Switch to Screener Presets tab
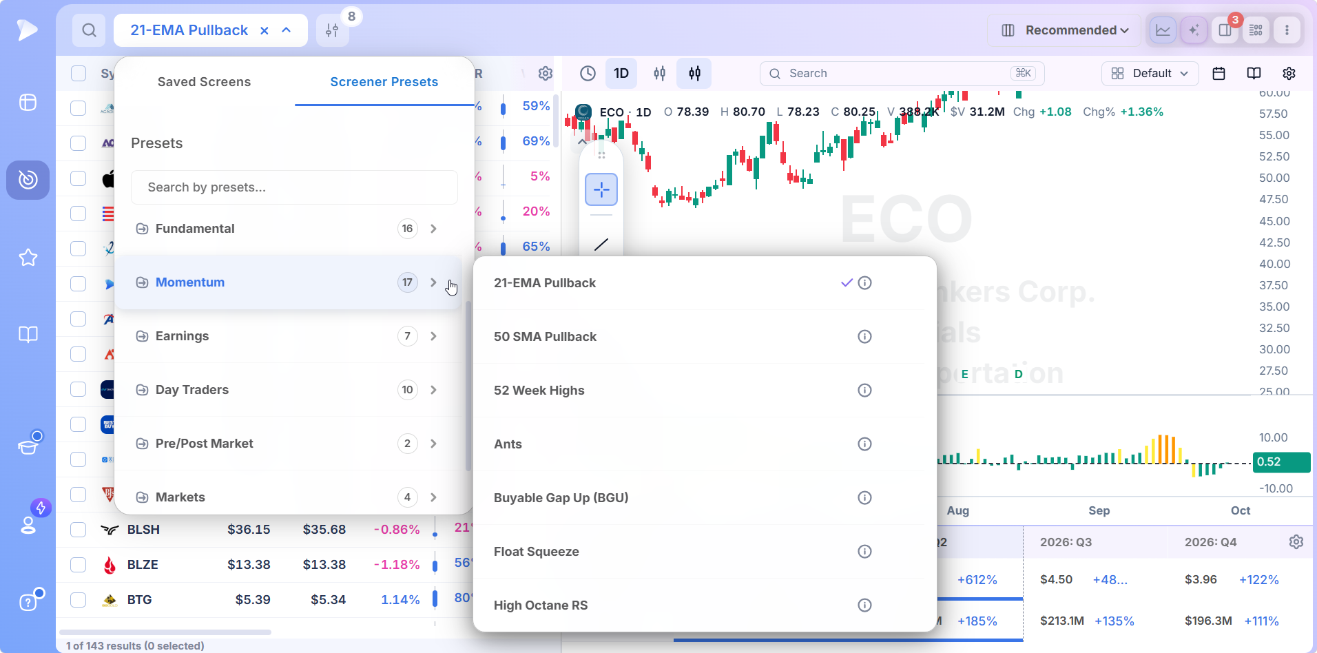Screen dimensions: 1317x653 pyautogui.click(x=384, y=82)
